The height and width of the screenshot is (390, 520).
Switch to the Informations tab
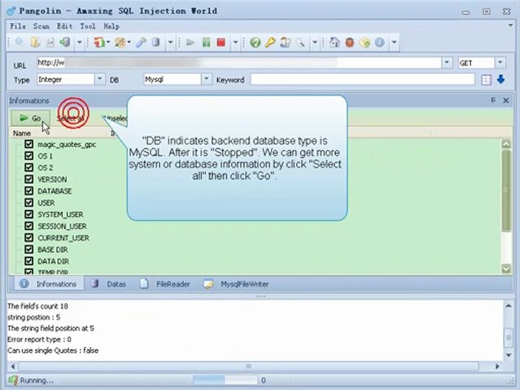(x=48, y=284)
